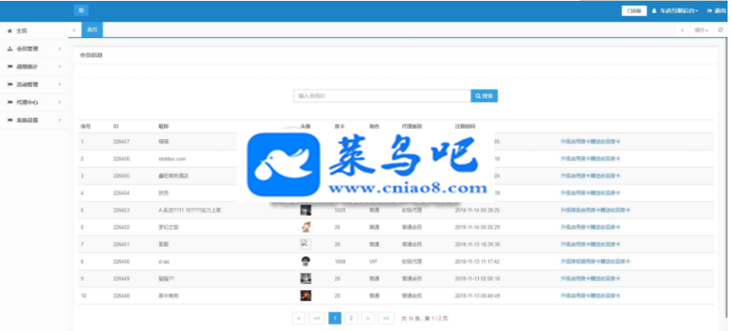
Task: Click the ID cell 226455
Action: pos(122,176)
